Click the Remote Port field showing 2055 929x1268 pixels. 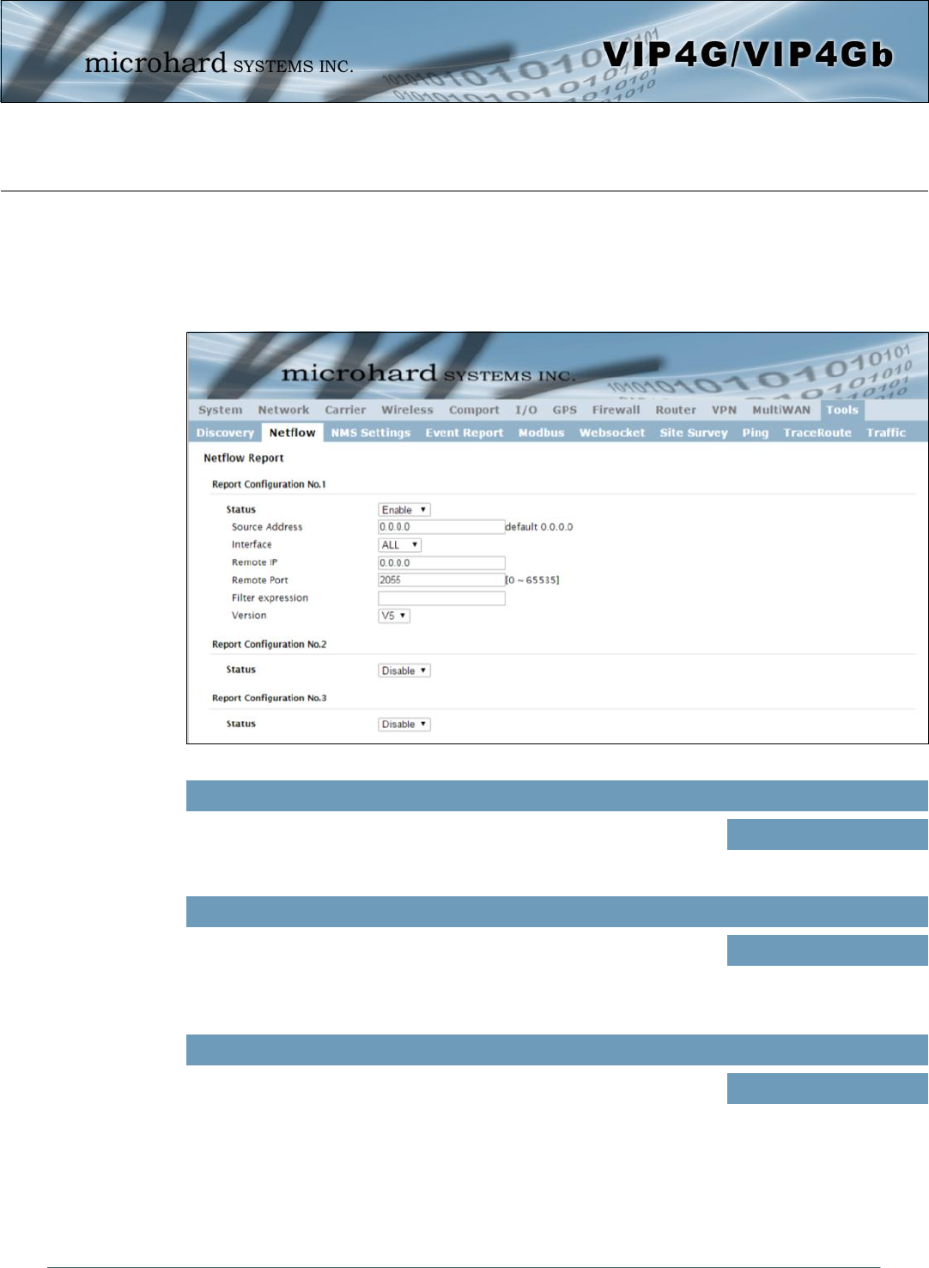click(441, 580)
